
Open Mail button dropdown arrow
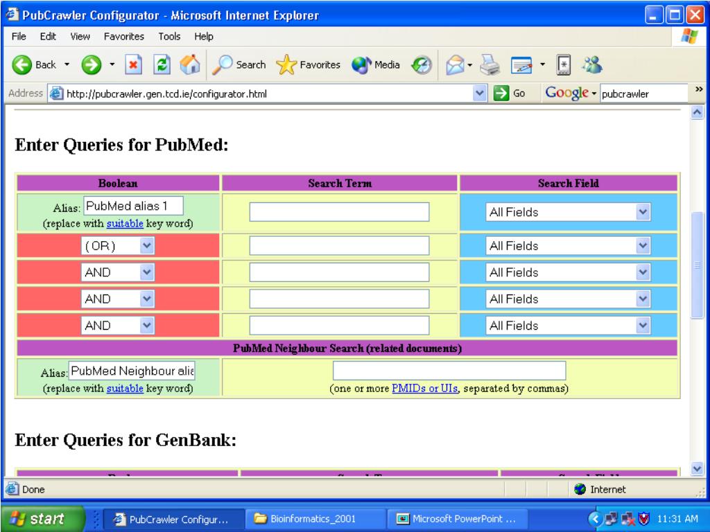(470, 65)
